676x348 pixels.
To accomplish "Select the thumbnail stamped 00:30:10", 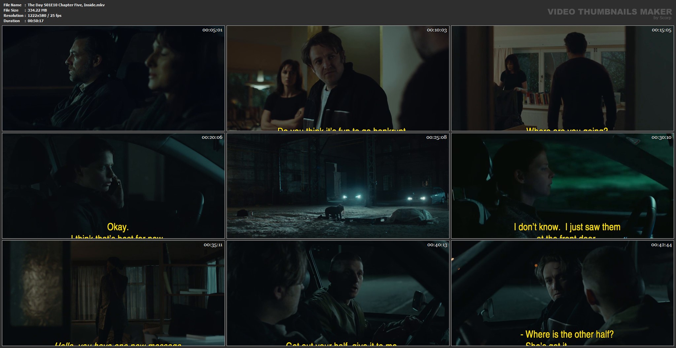I will tap(562, 186).
